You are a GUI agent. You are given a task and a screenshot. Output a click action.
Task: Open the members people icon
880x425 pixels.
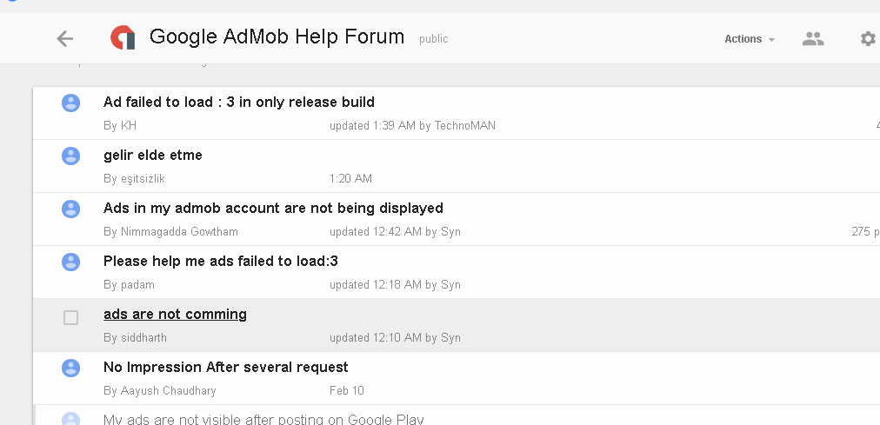(x=813, y=38)
